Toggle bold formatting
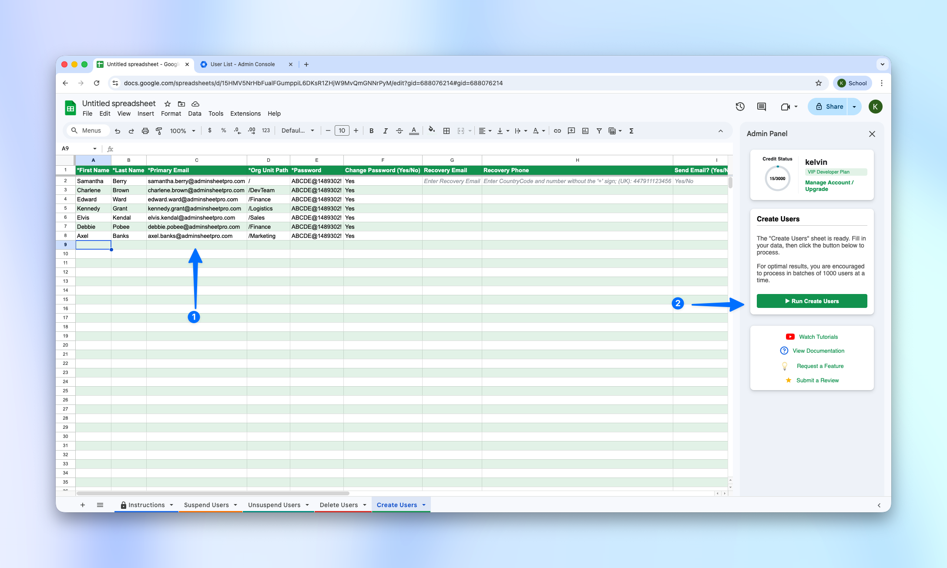The width and height of the screenshot is (947, 568). coord(371,131)
